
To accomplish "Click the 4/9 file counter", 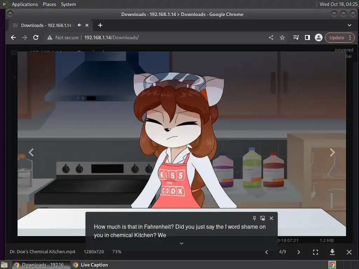I will 283,251.
